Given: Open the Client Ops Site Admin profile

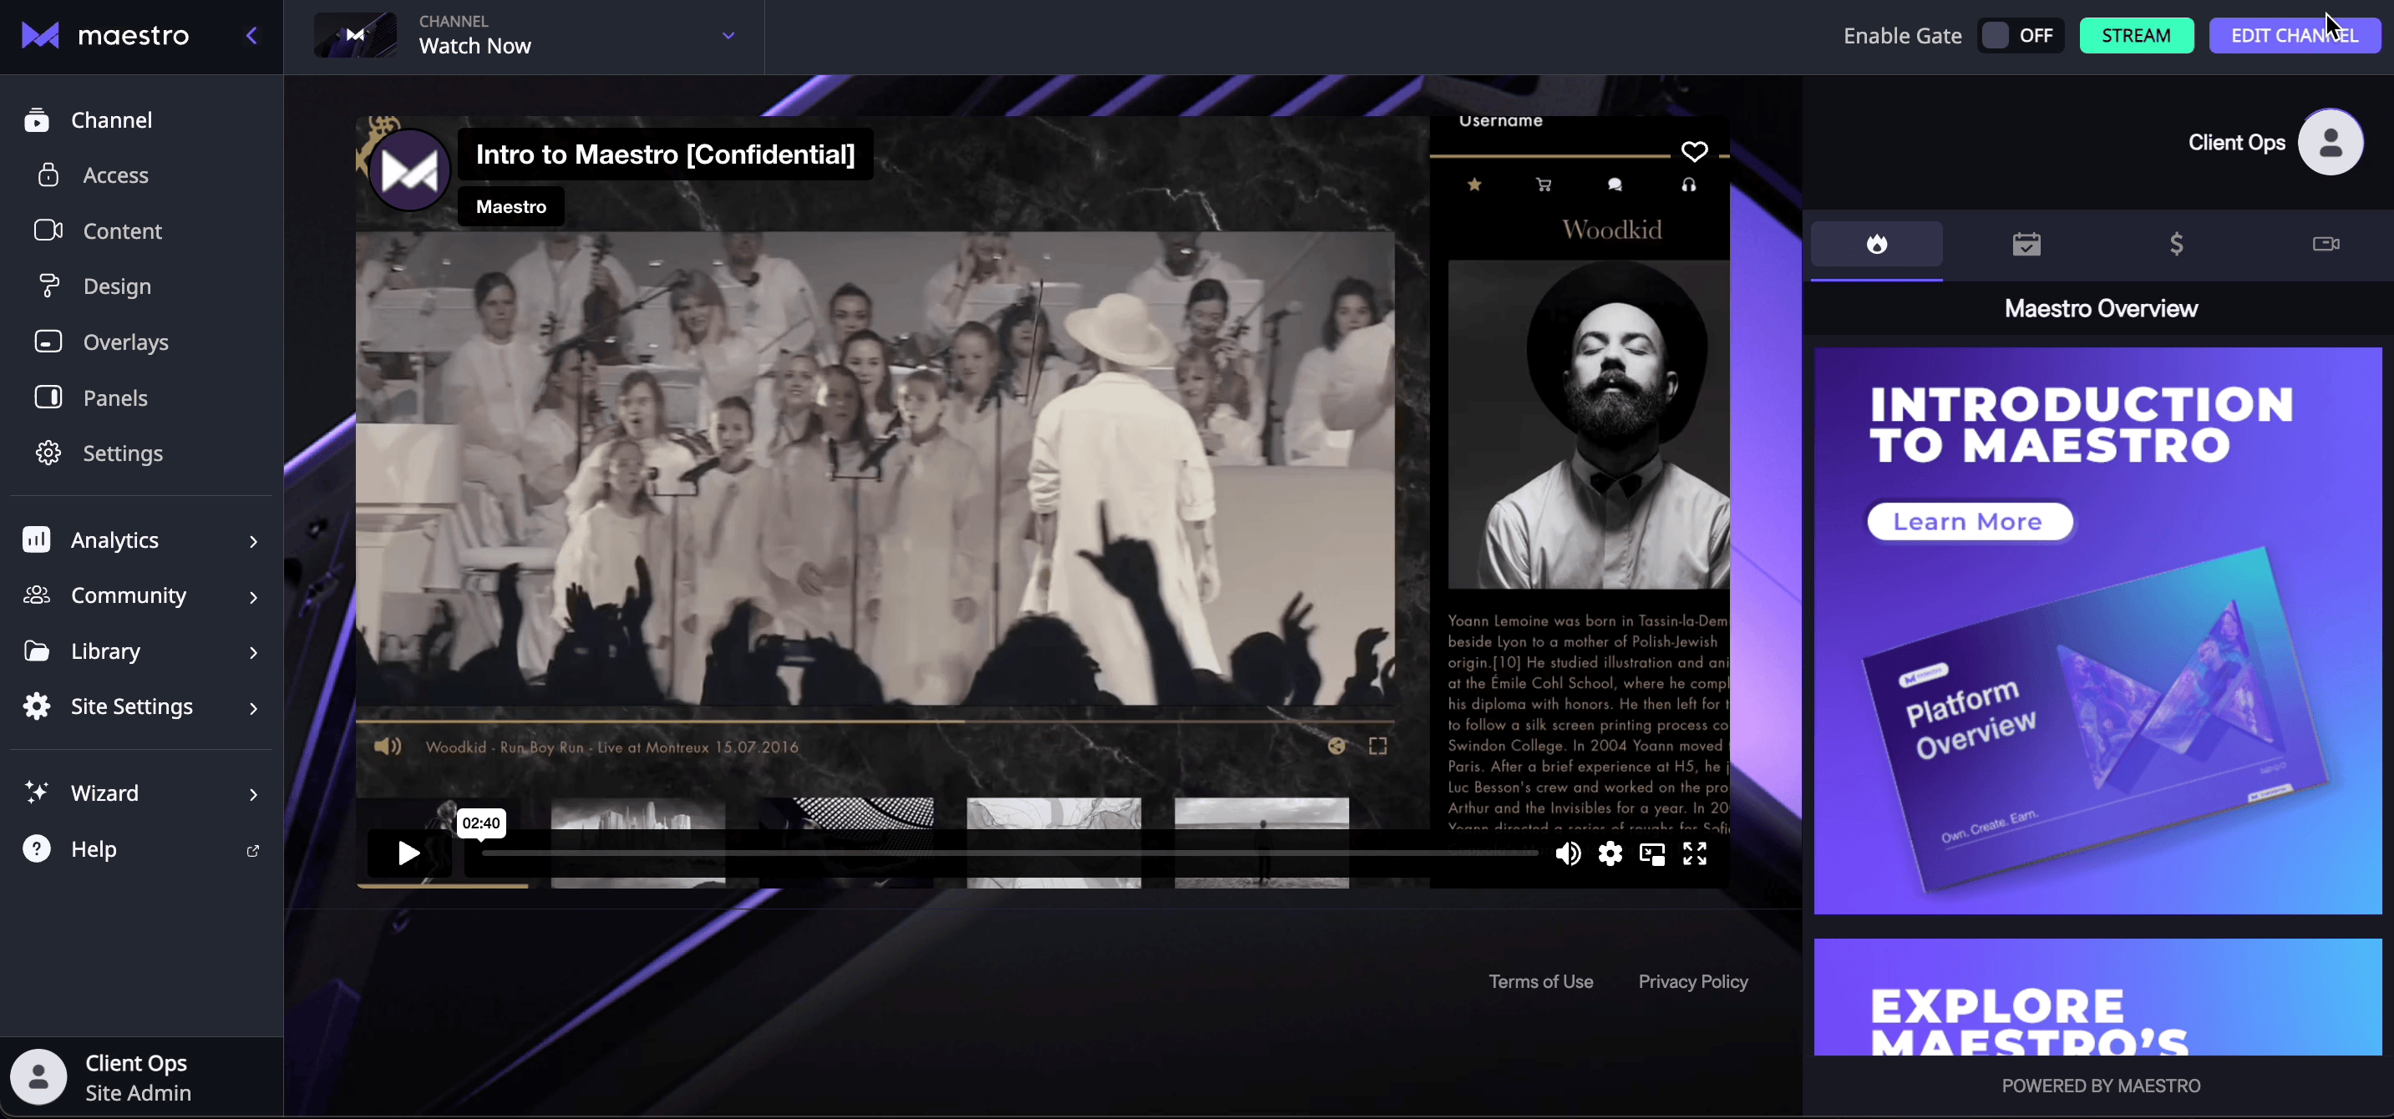Looking at the screenshot, I should (x=141, y=1077).
